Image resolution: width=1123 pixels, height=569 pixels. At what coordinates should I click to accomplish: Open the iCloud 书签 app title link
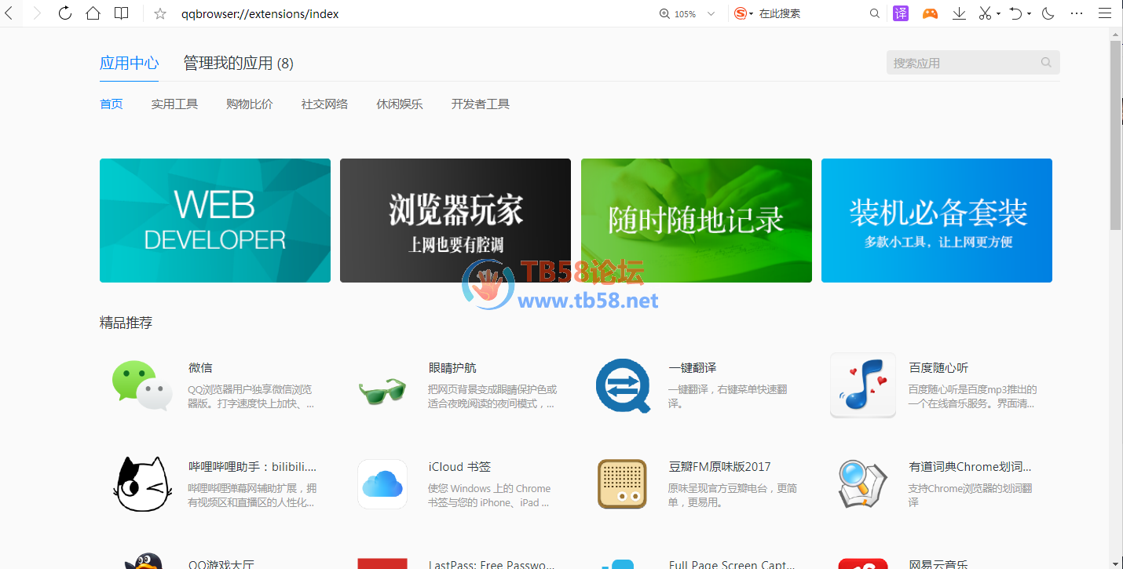tap(459, 466)
